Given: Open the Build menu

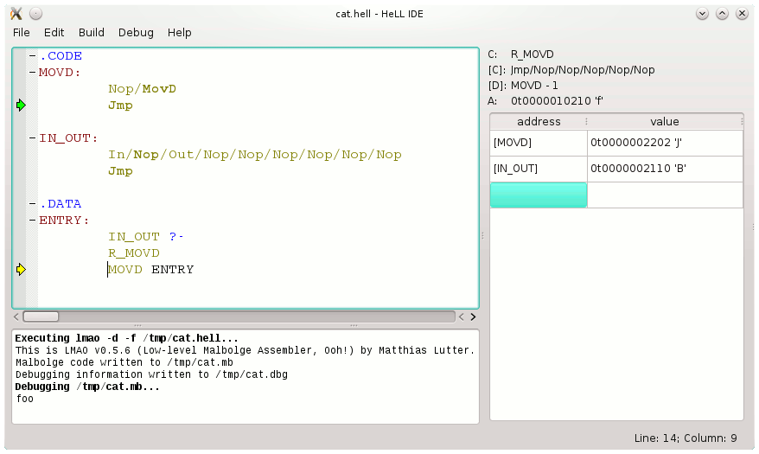Looking at the screenshot, I should tap(92, 33).
